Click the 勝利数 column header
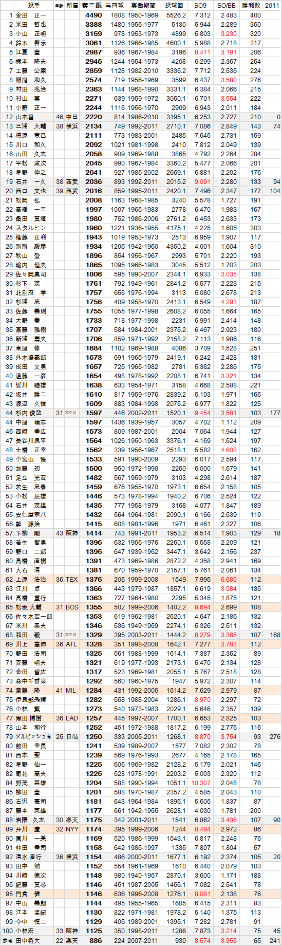 [251, 6]
